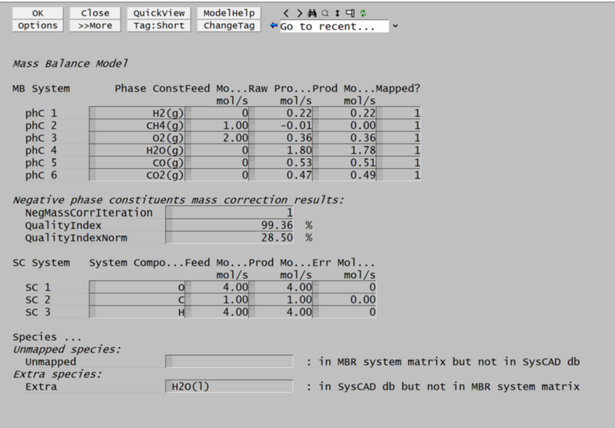Click the Mass Balance Model heading
Viewport: 615px width, 428px height.
[70, 64]
